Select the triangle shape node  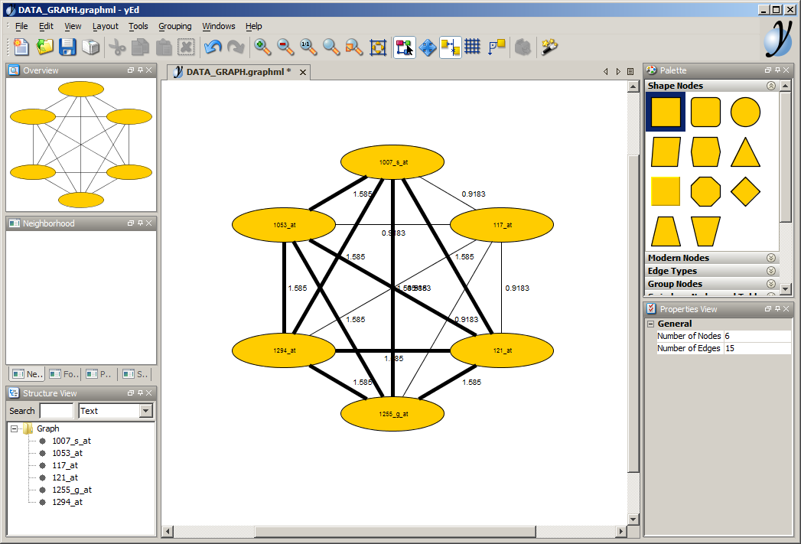[x=745, y=151]
